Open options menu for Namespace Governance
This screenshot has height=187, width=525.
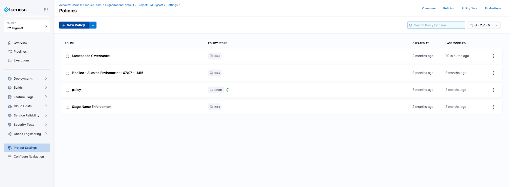[x=493, y=56]
